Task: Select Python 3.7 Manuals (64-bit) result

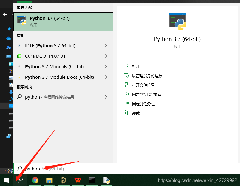Action: pyautogui.click(x=63, y=67)
